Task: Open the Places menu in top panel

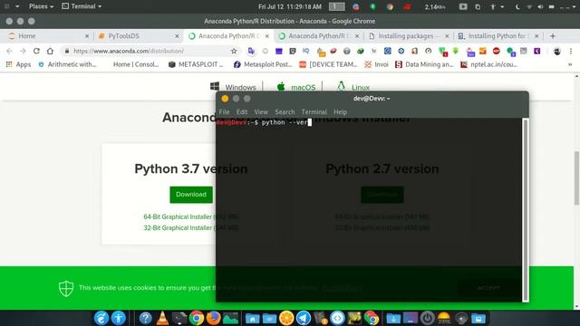Action: (x=41, y=6)
